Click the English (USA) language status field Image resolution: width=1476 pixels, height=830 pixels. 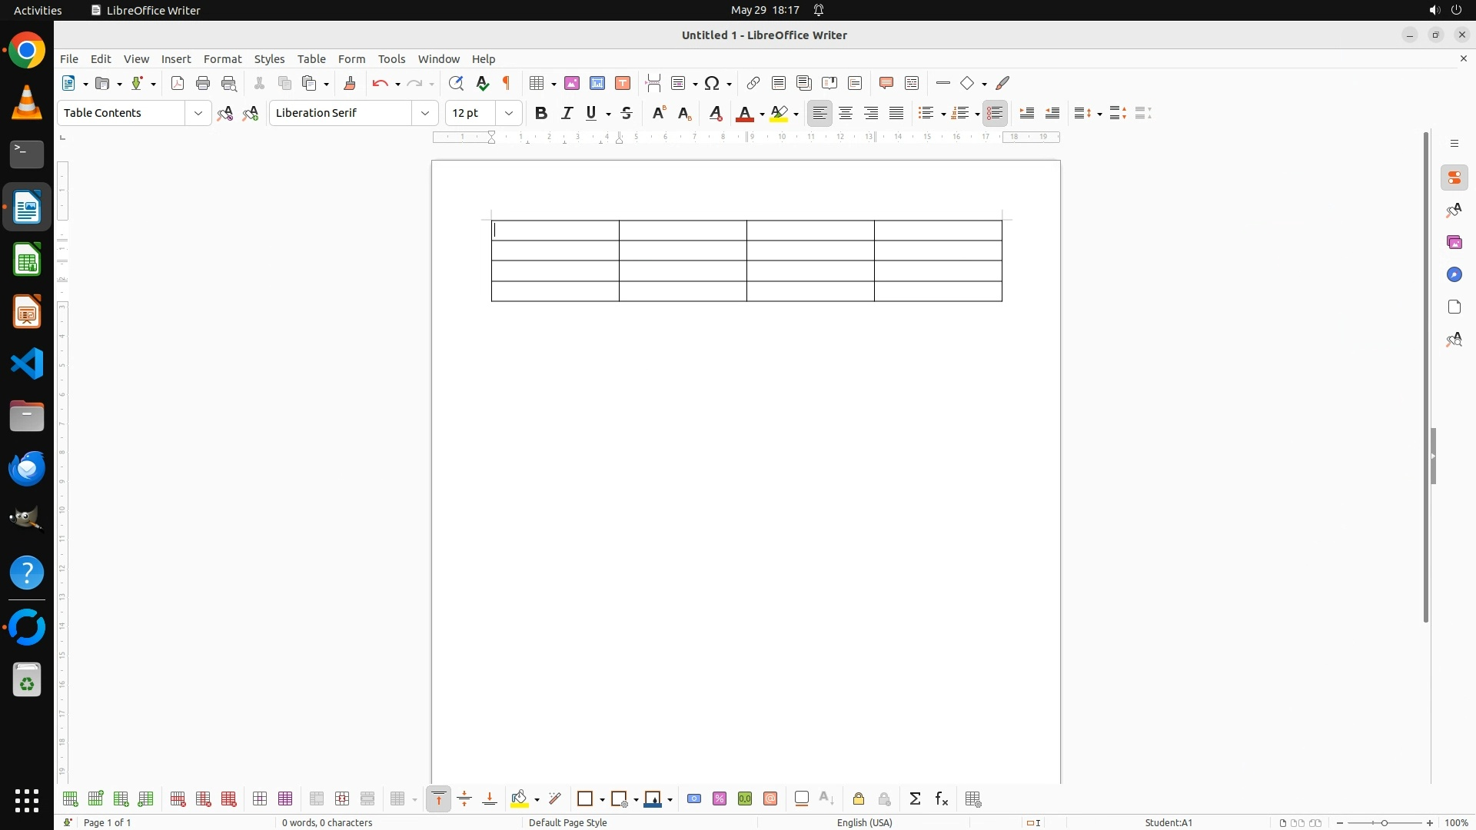click(x=864, y=822)
